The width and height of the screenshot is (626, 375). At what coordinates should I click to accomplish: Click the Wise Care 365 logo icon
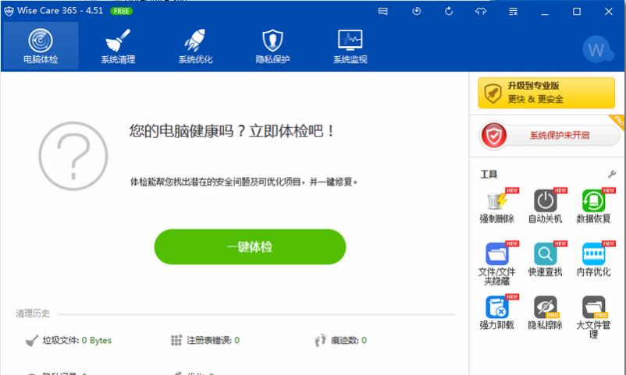[x=9, y=11]
